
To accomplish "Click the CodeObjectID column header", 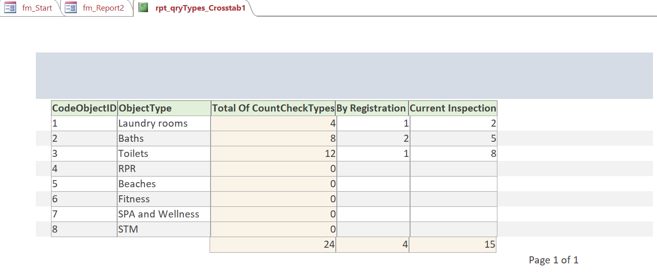I will [84, 108].
